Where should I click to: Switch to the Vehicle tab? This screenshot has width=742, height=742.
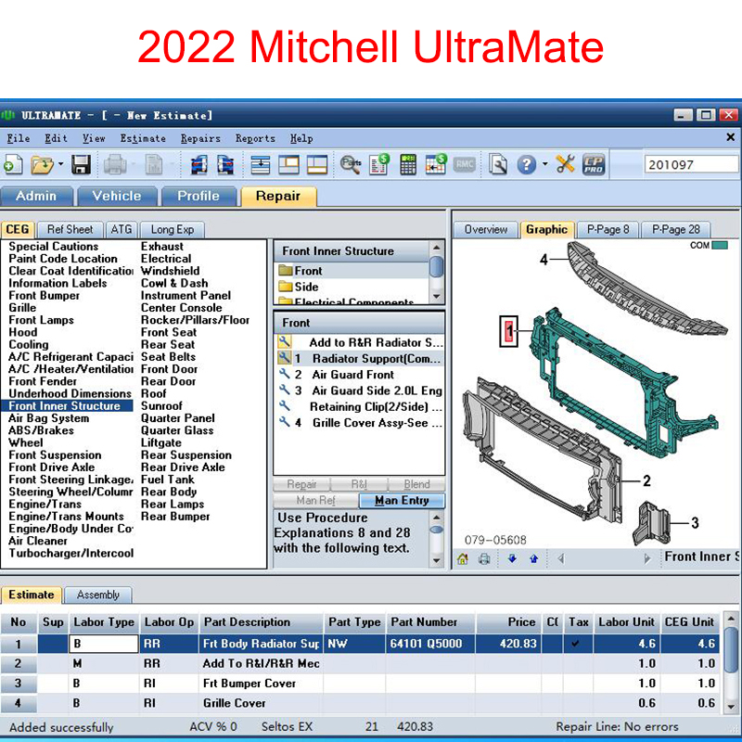click(117, 196)
